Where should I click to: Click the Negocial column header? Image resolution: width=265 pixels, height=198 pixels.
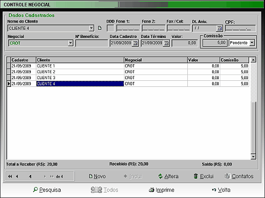click(156, 60)
